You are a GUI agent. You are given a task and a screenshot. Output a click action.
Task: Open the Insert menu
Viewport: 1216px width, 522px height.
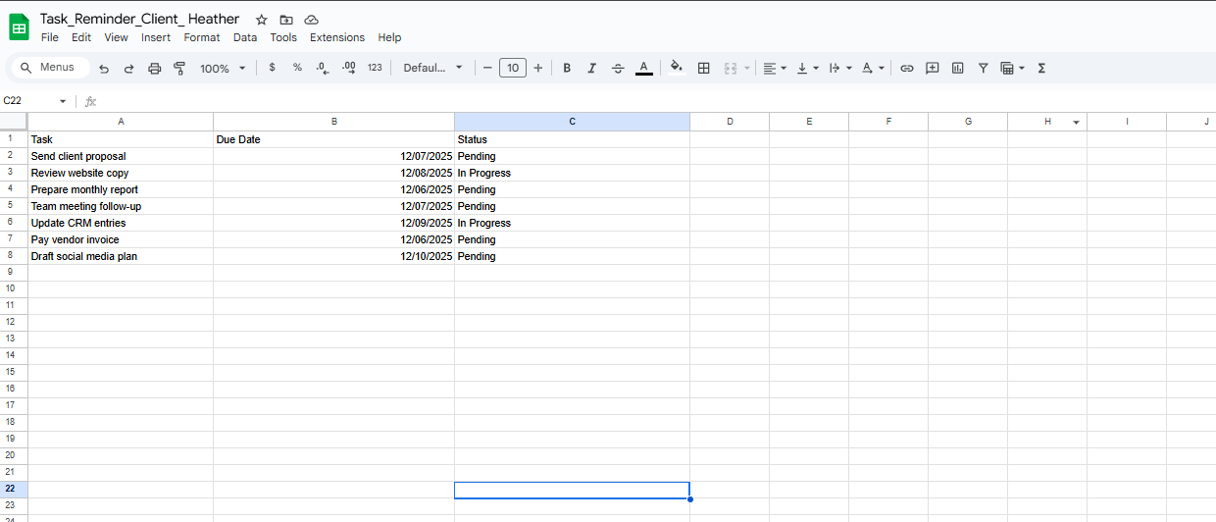click(x=156, y=37)
